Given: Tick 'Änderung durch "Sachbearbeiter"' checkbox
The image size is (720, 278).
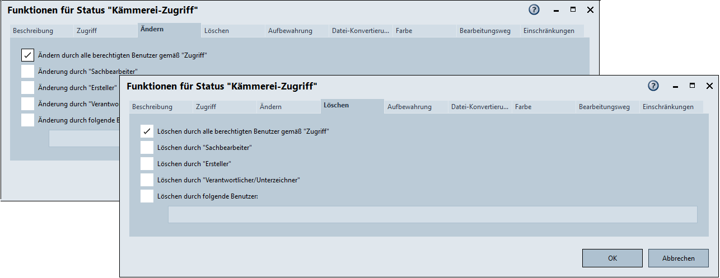Looking at the screenshot, I should coord(27,71).
